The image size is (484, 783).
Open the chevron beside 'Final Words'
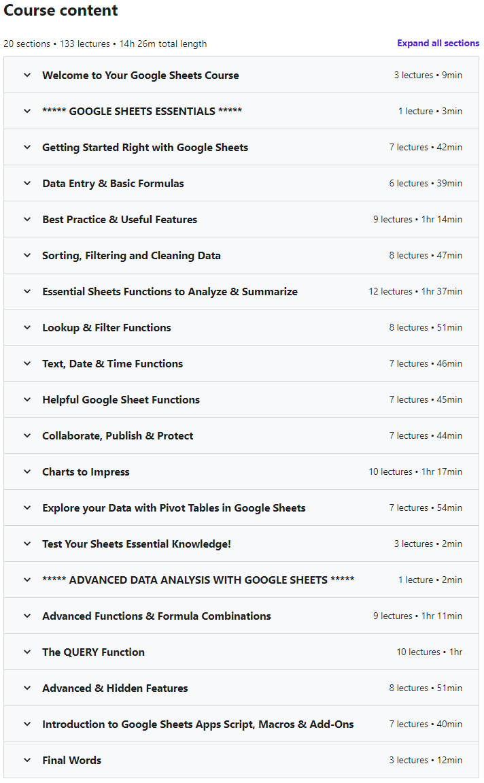(x=27, y=760)
